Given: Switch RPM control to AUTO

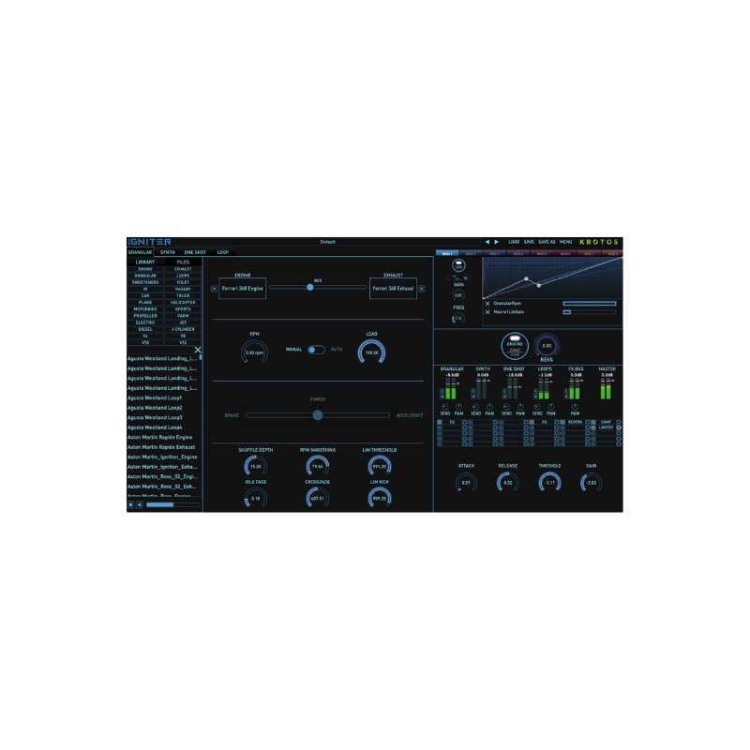Looking at the screenshot, I should pyautogui.click(x=337, y=350).
